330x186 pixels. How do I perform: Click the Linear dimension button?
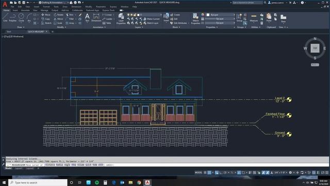coord(107,15)
